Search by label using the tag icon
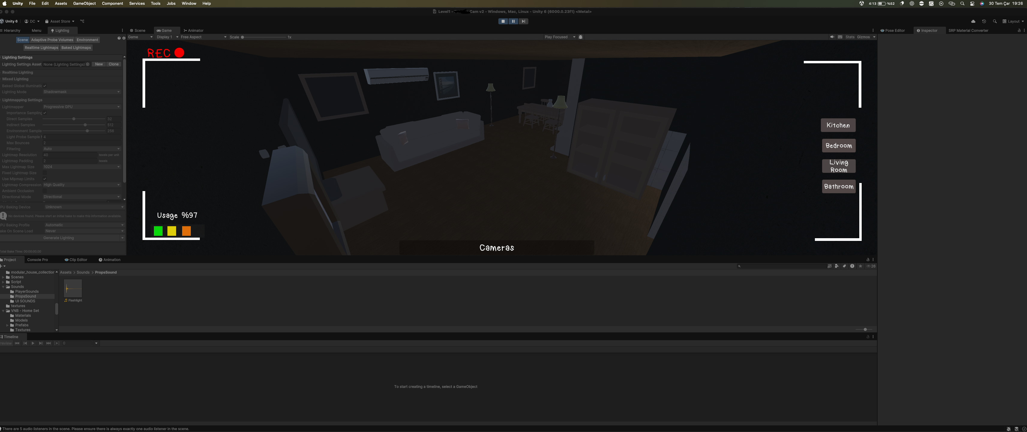This screenshot has width=1027, height=432. pyautogui.click(x=844, y=266)
